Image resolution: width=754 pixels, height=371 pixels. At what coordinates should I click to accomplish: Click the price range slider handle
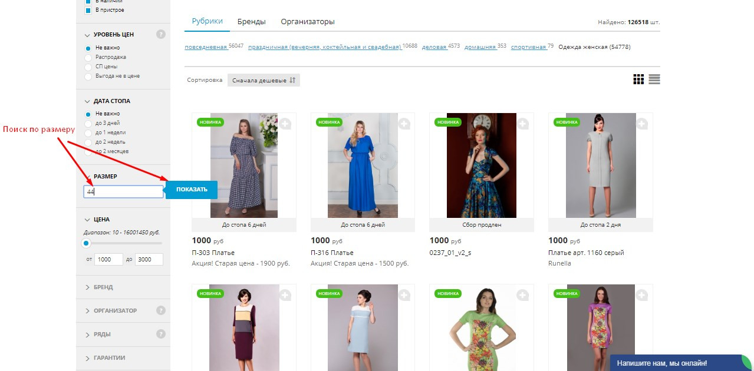click(x=86, y=243)
